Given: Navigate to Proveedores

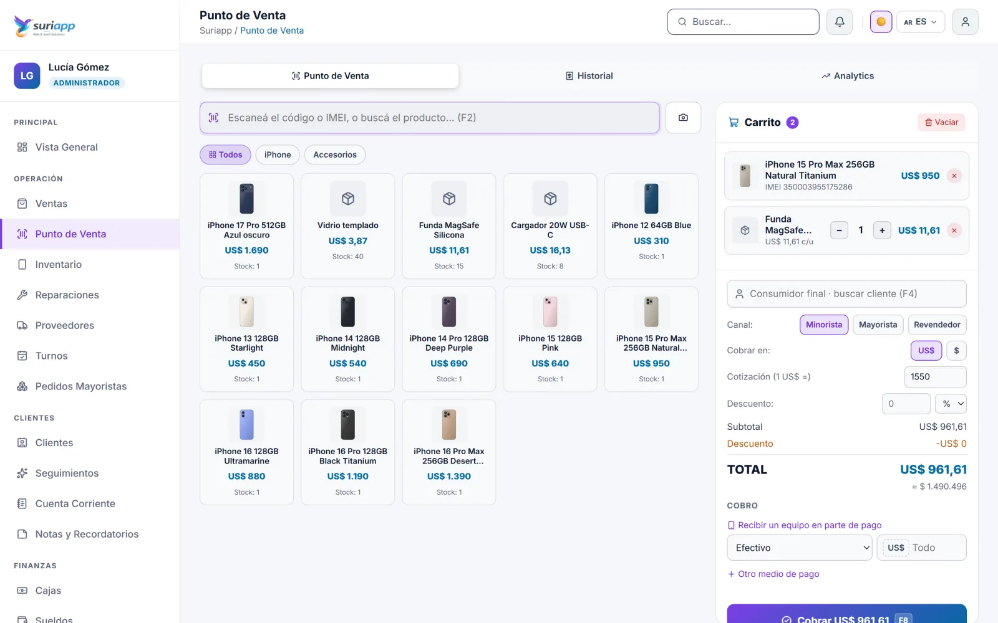Looking at the screenshot, I should pos(90,326).
